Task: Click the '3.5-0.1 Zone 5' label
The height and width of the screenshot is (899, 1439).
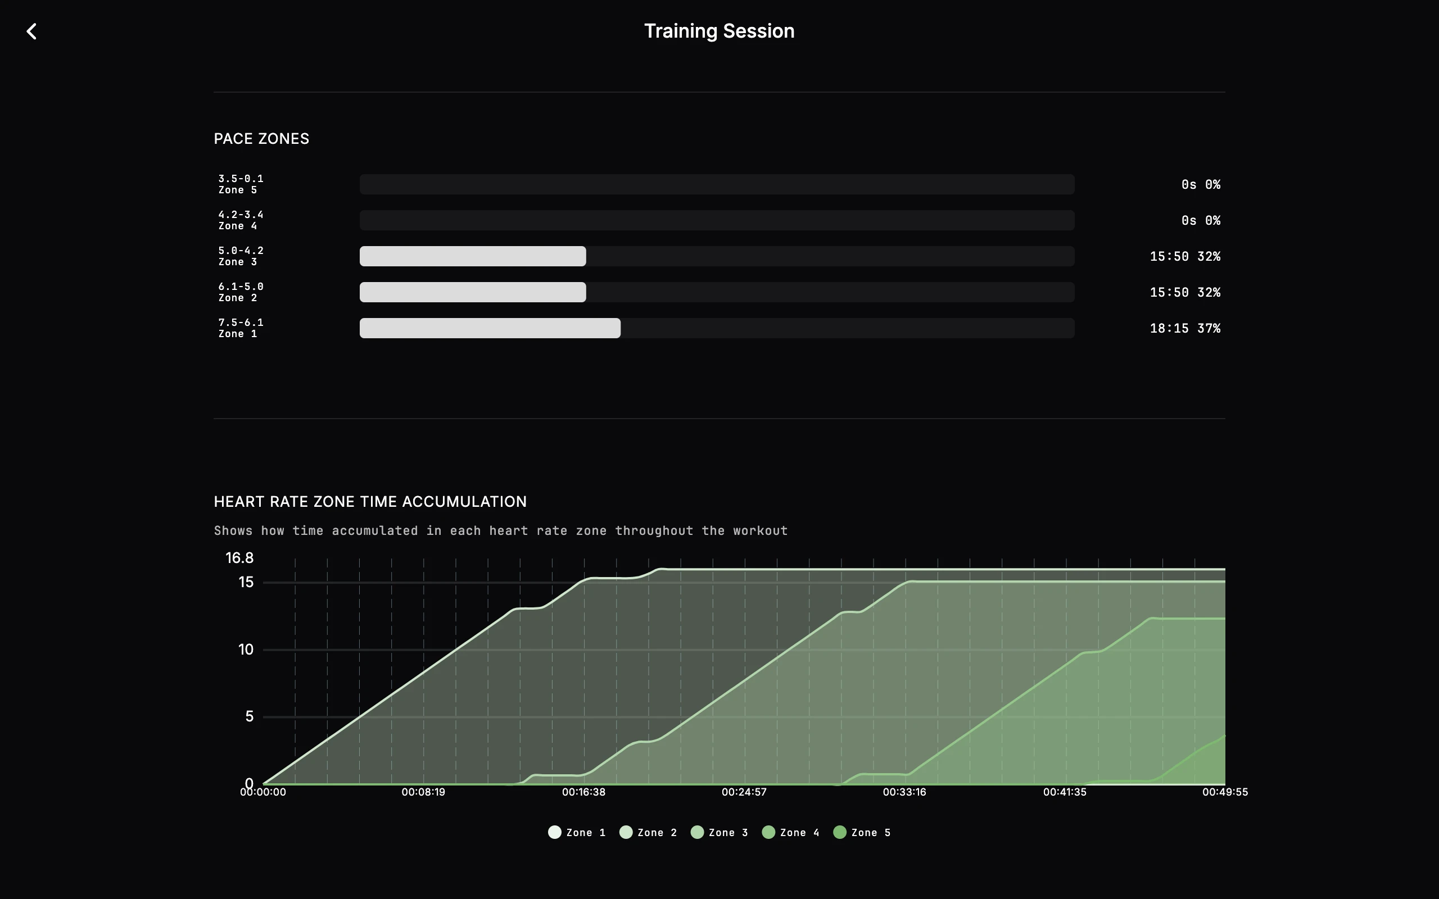Action: tap(241, 184)
